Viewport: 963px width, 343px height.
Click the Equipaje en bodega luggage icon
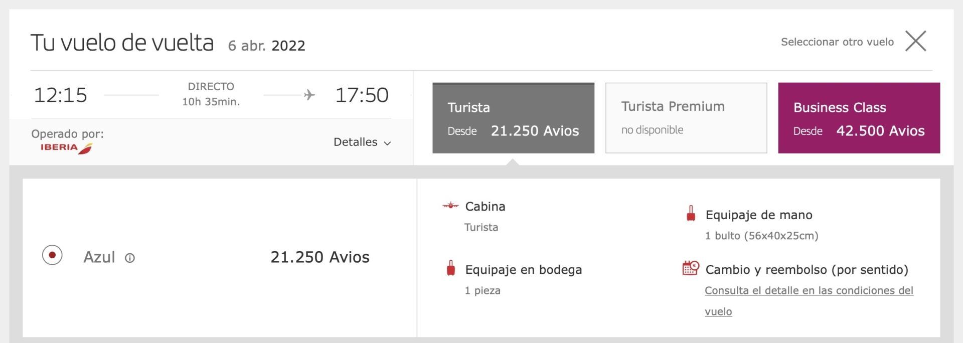pyautogui.click(x=451, y=268)
